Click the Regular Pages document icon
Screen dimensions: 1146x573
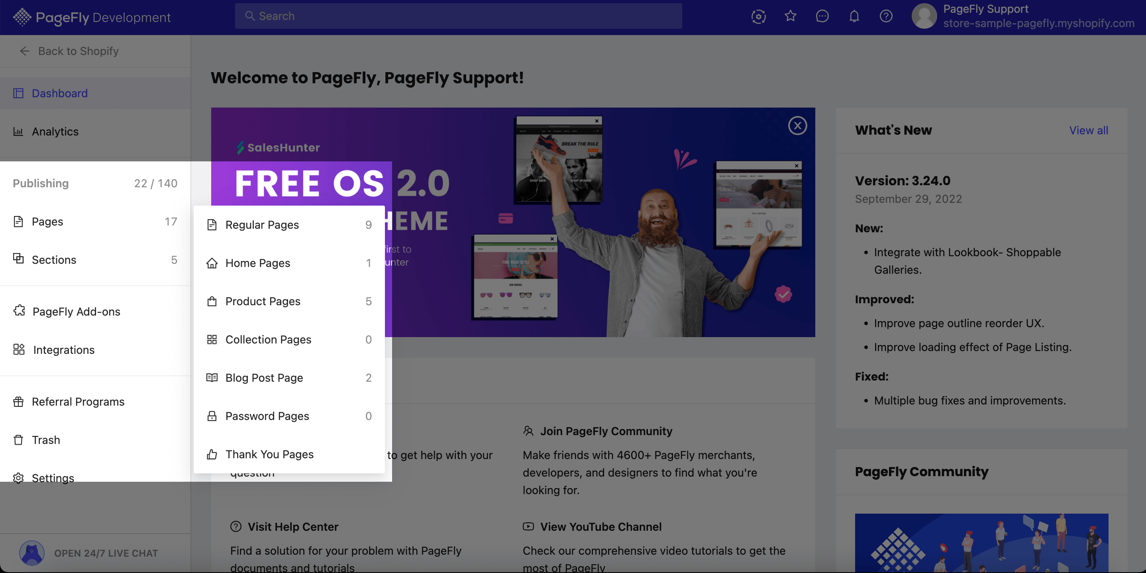[212, 225]
